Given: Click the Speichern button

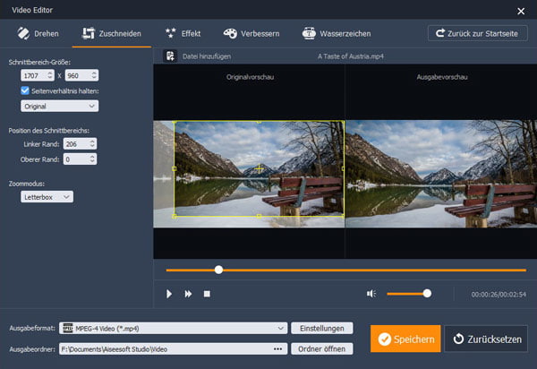Looking at the screenshot, I should tap(405, 339).
